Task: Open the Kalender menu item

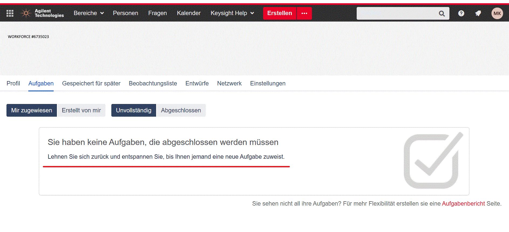Action: (189, 13)
